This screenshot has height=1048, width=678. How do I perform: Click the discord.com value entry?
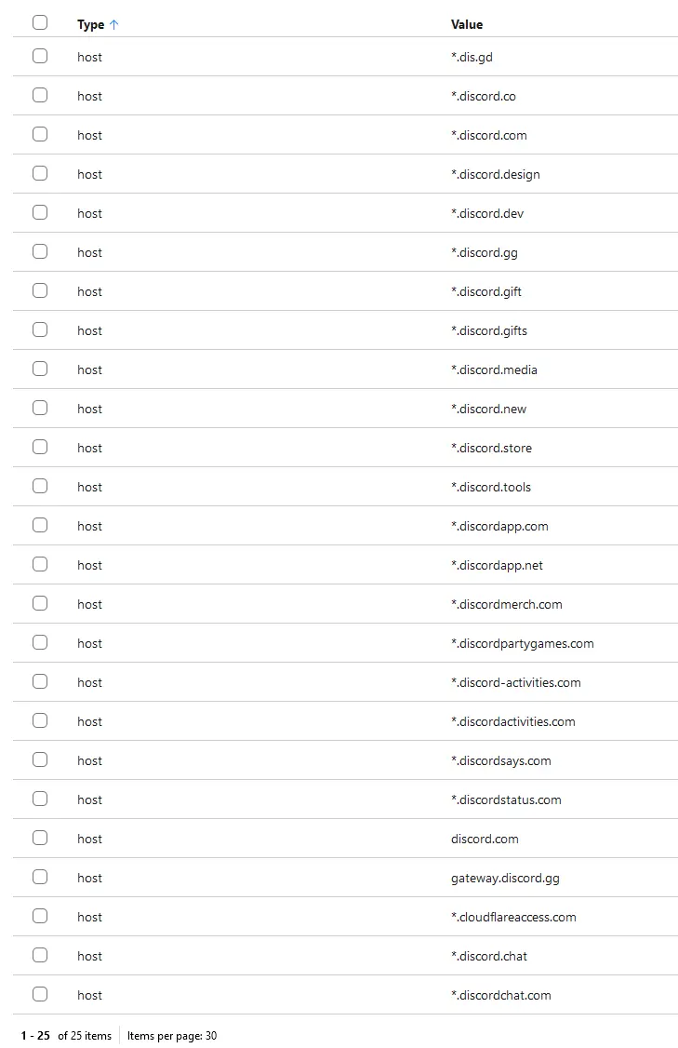pyautogui.click(x=485, y=839)
